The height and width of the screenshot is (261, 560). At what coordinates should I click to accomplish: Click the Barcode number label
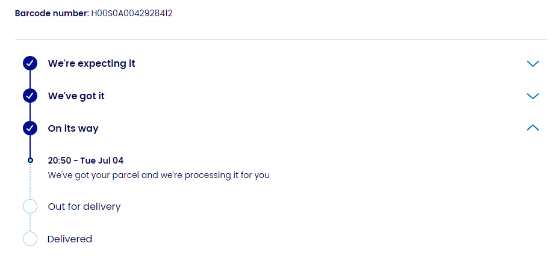pos(52,13)
